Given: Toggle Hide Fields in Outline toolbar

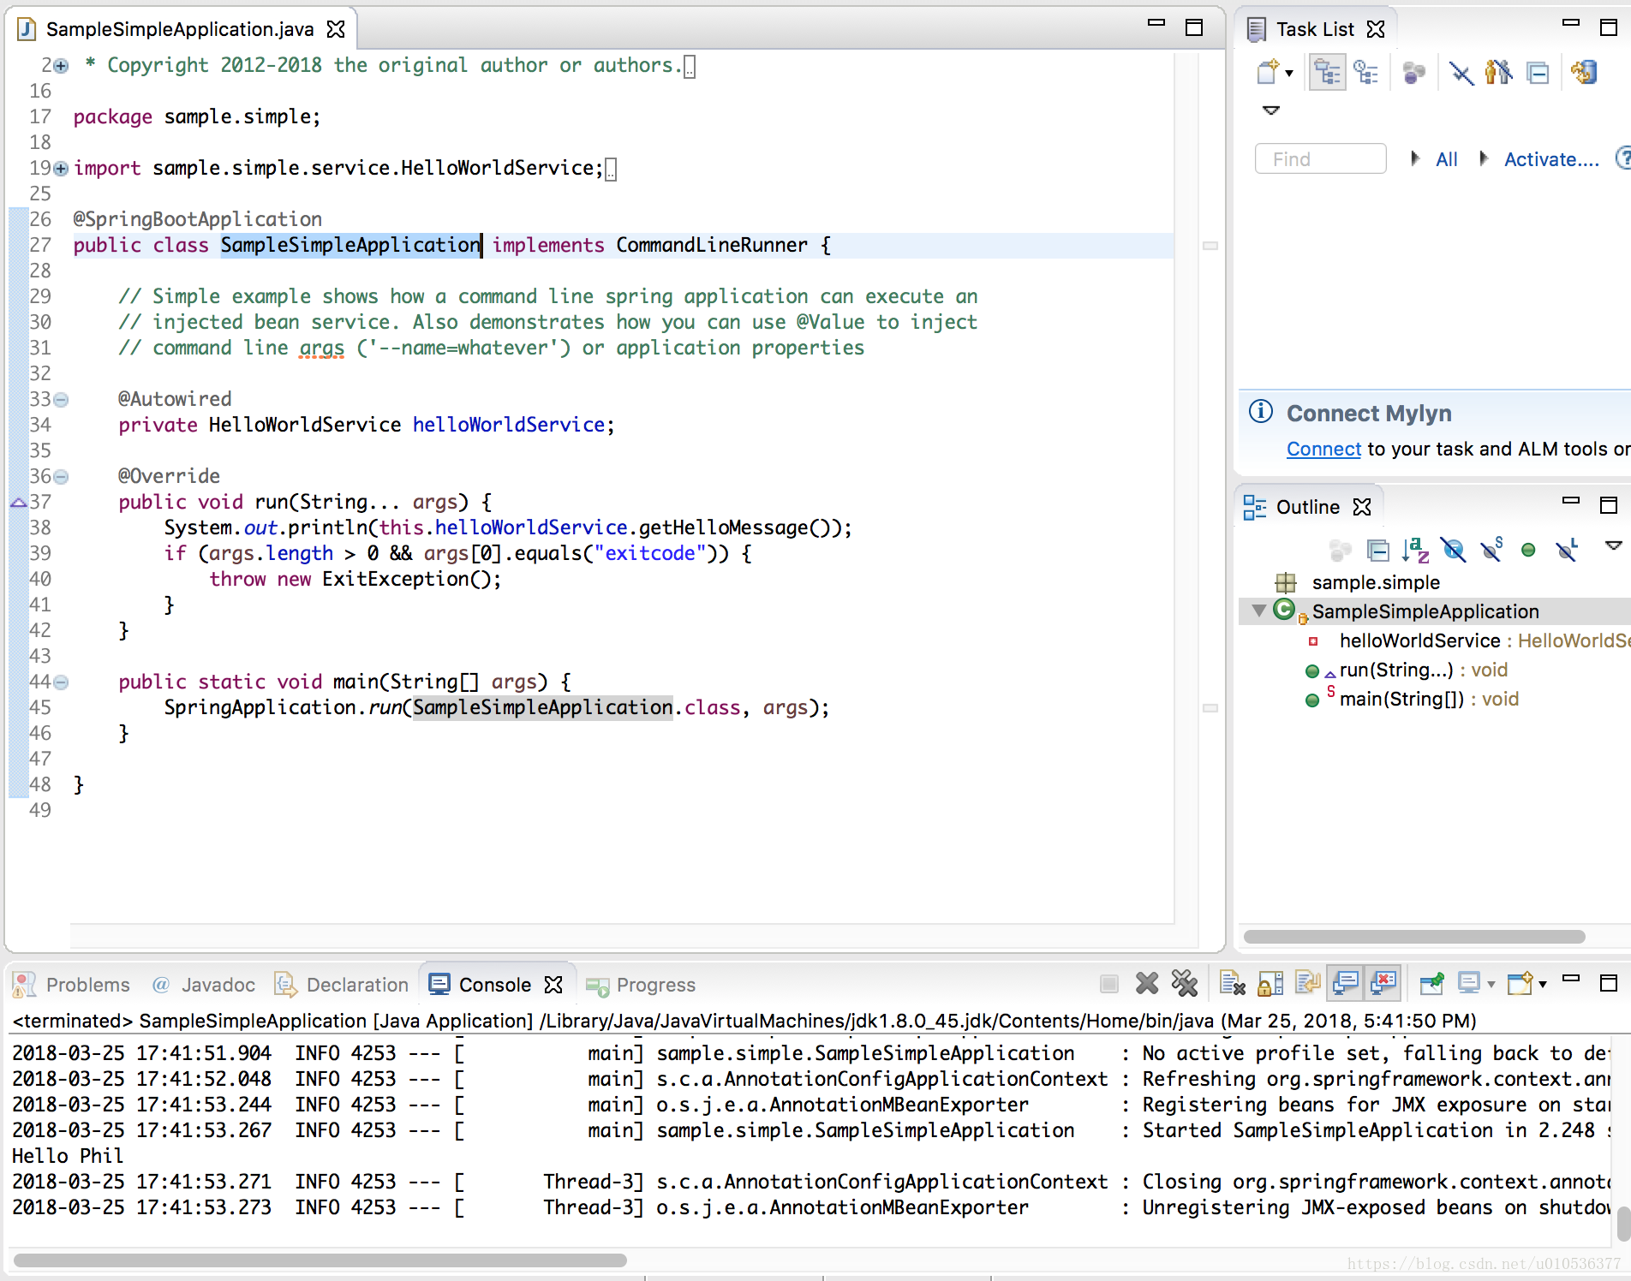Looking at the screenshot, I should tap(1454, 550).
